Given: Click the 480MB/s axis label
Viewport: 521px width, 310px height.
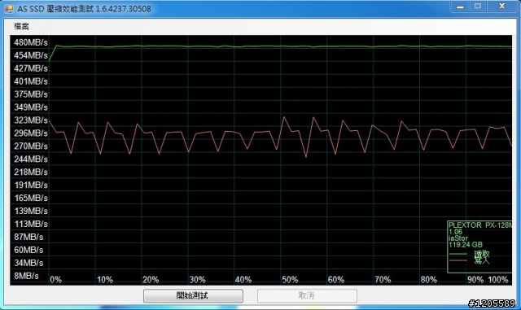Looking at the screenshot, I should (x=31, y=42).
